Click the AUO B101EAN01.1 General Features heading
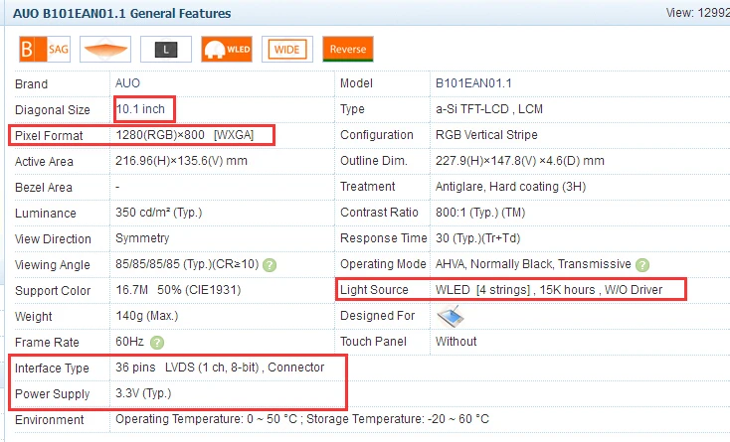The height and width of the screenshot is (442, 730). point(122,14)
